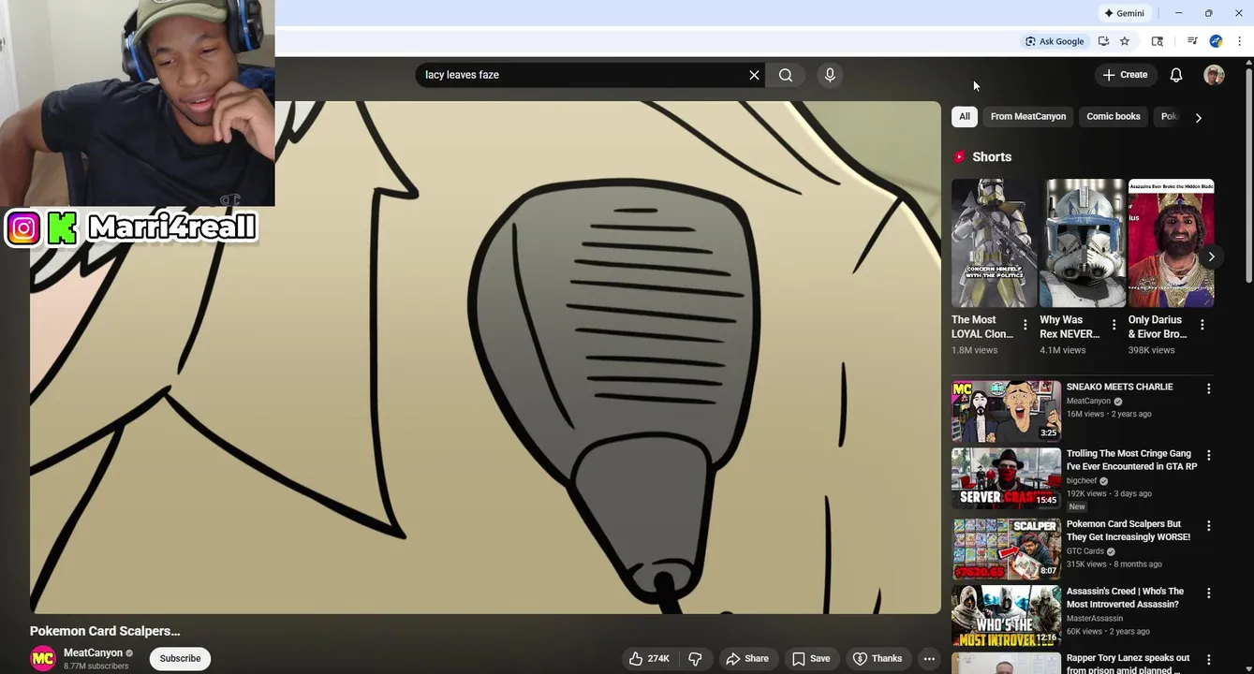Open Trolling Most Cringe Gang thumbnail
1254x674 pixels.
(1007, 477)
